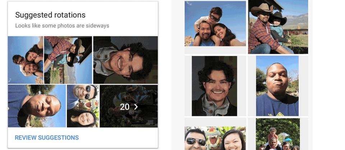Select sideways man in blue shirt thumbnail
Screen dimensions: 345x150
tap(37, 106)
